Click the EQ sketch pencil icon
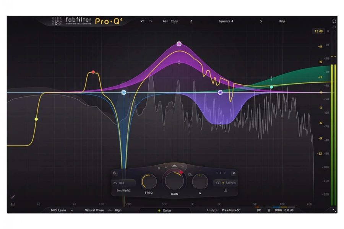This screenshot has width=344, height=229. (x=13, y=197)
